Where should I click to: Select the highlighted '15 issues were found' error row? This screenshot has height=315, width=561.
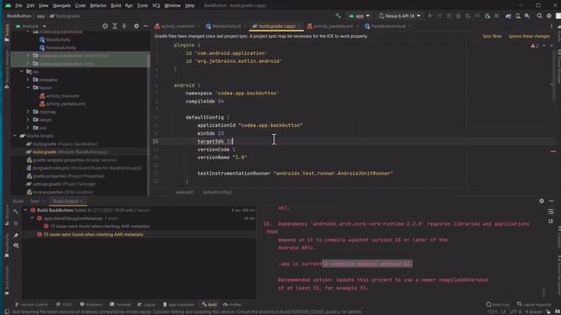click(x=138, y=234)
